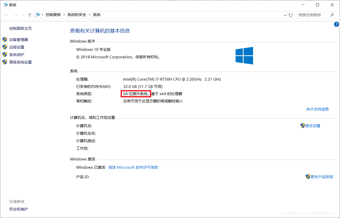Click shield icon beside 远程设置
This screenshot has width=340, height=218.
tap(5, 47)
